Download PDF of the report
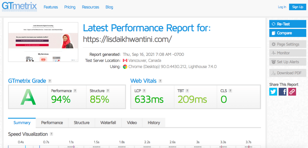Screen dimensions: 308x148 pos(288,73)
